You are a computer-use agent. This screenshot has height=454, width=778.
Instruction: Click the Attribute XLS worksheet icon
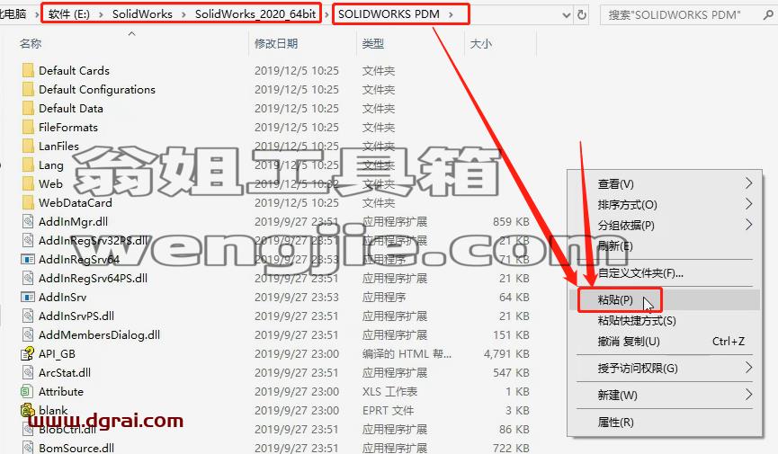pos(27,391)
